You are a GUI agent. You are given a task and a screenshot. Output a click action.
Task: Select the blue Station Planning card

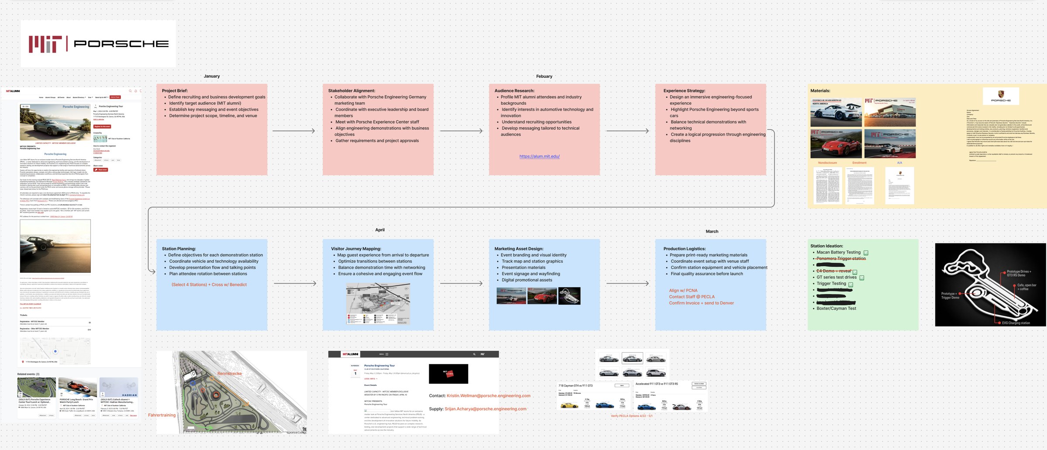[x=212, y=285]
